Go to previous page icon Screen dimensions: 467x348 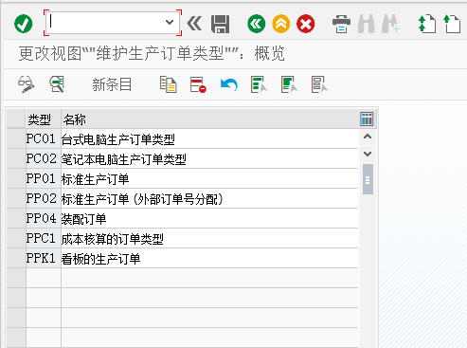(452, 24)
